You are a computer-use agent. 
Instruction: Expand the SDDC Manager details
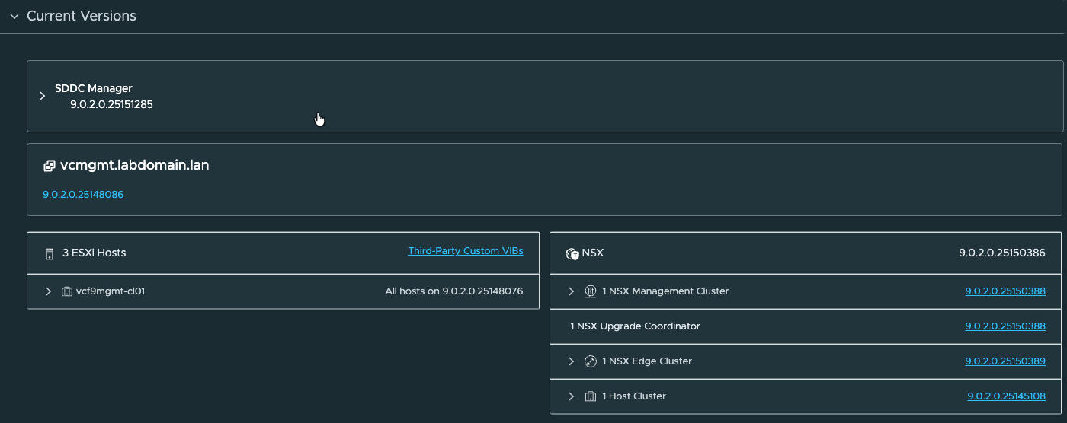click(43, 97)
